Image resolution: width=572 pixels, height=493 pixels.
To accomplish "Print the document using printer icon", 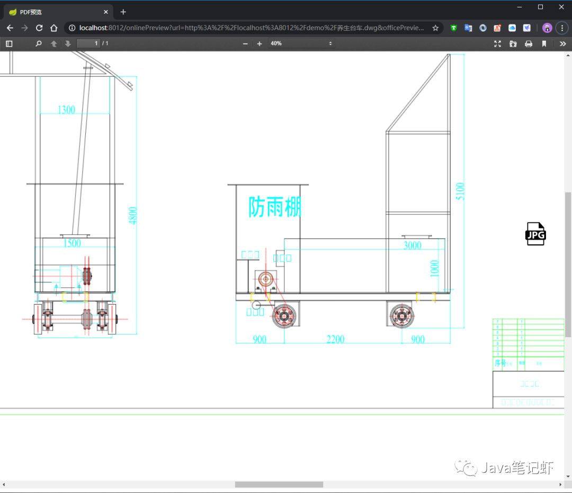I will (x=528, y=44).
